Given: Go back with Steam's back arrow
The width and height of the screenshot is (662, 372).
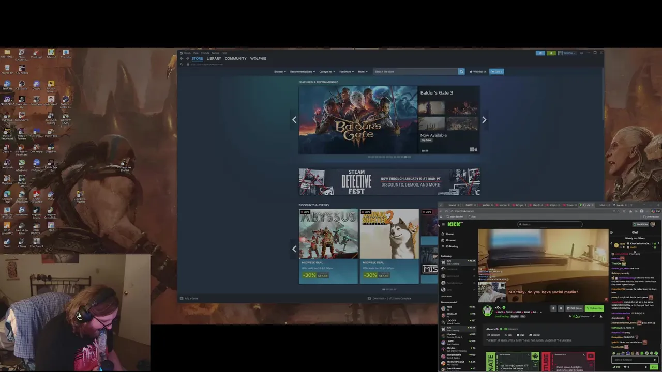Looking at the screenshot, I should point(182,58).
